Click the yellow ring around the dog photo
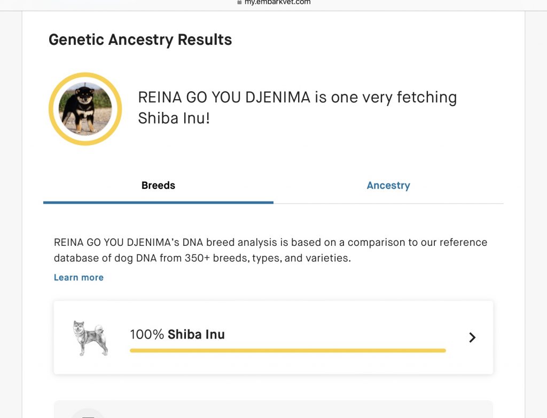The width and height of the screenshot is (547, 418). pyautogui.click(x=53, y=109)
